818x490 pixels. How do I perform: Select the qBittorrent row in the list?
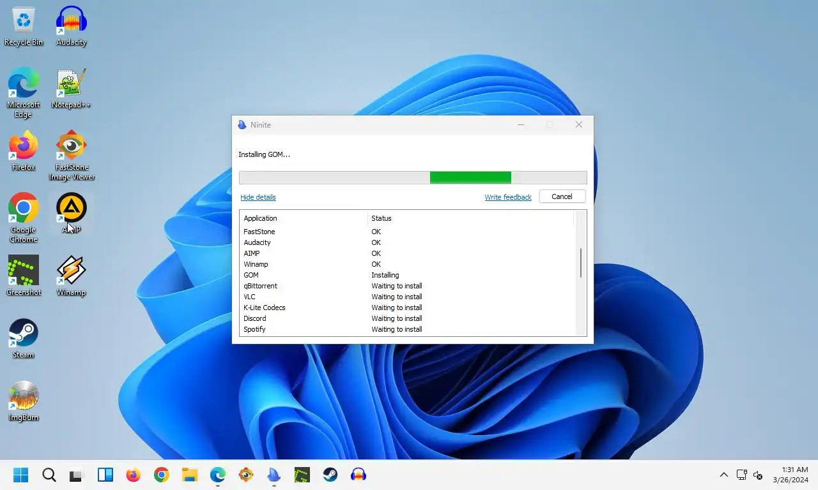(x=407, y=286)
